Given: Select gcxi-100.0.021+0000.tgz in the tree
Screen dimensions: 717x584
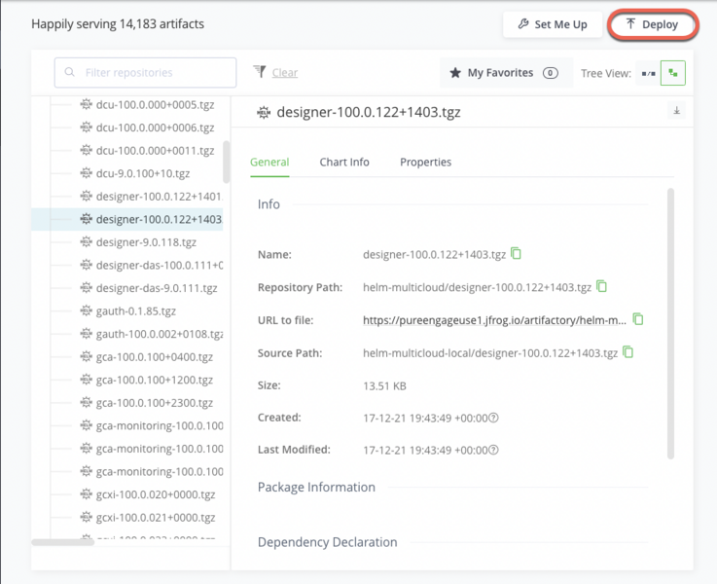Looking at the screenshot, I should tap(156, 517).
